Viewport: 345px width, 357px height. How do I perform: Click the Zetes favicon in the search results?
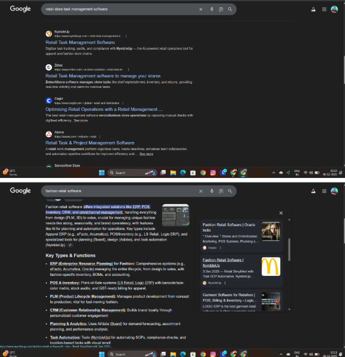click(x=49, y=67)
